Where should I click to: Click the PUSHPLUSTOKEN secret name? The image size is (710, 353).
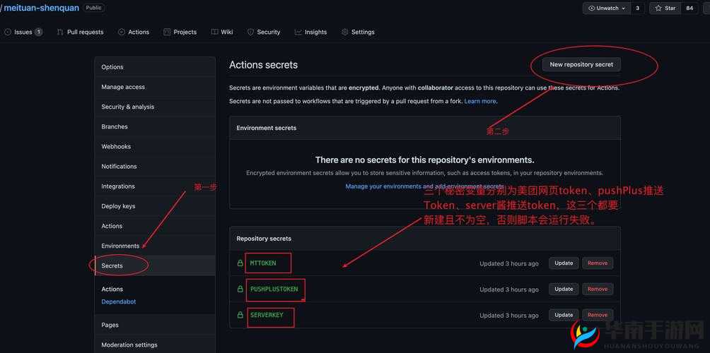[274, 289]
